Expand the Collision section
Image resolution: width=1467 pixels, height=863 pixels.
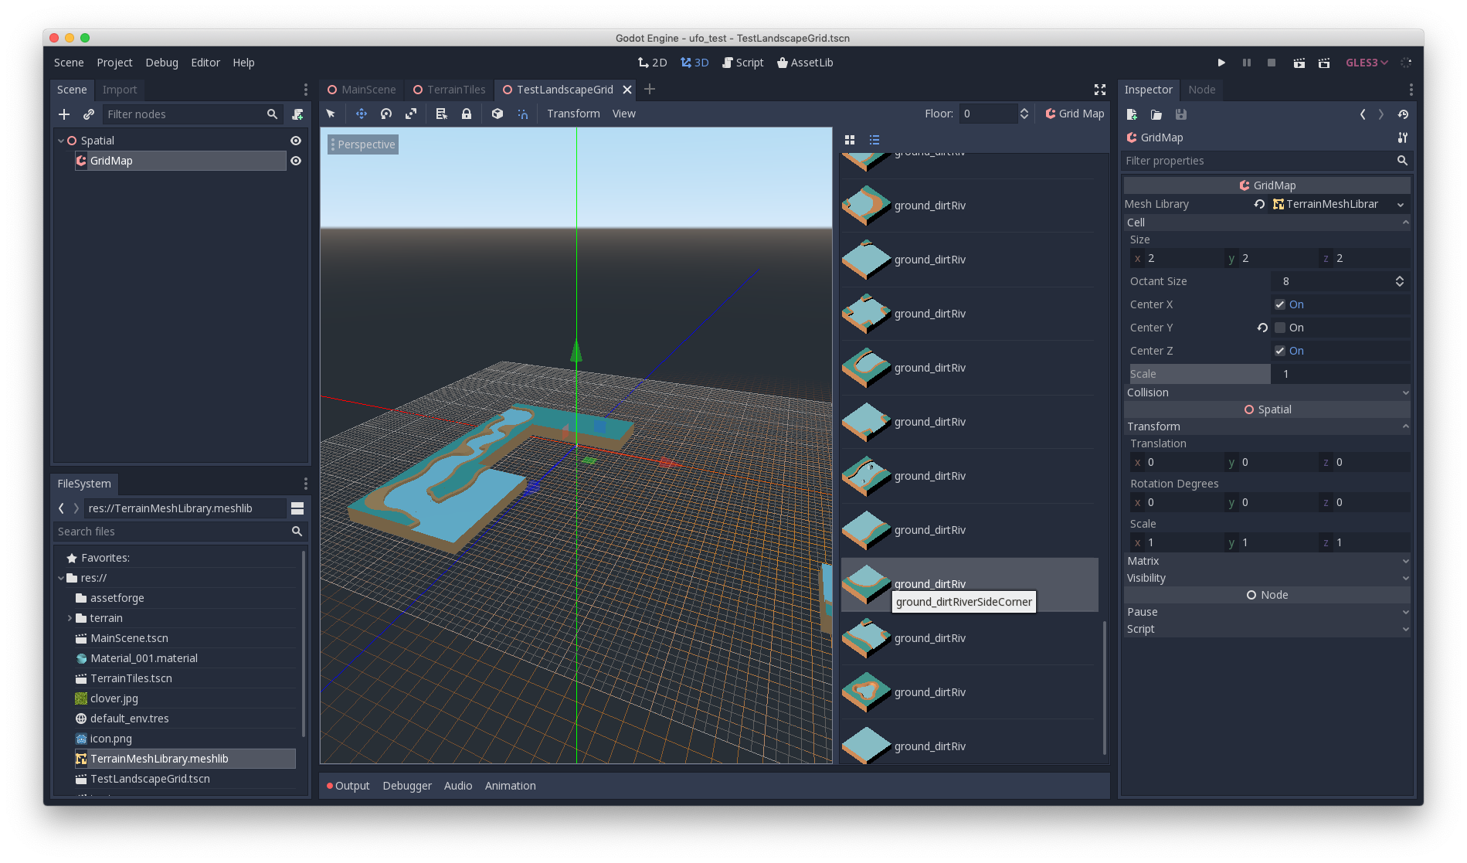[1267, 392]
